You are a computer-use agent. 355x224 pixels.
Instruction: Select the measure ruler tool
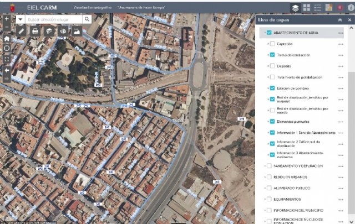[x=21, y=32]
